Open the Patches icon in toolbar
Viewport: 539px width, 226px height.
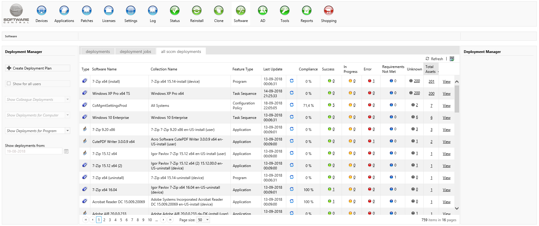87,11
